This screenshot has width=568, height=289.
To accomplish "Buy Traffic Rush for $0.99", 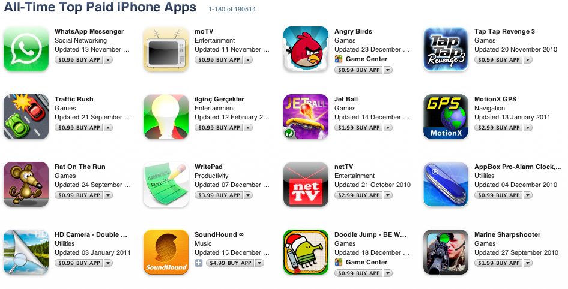I will click(x=79, y=127).
